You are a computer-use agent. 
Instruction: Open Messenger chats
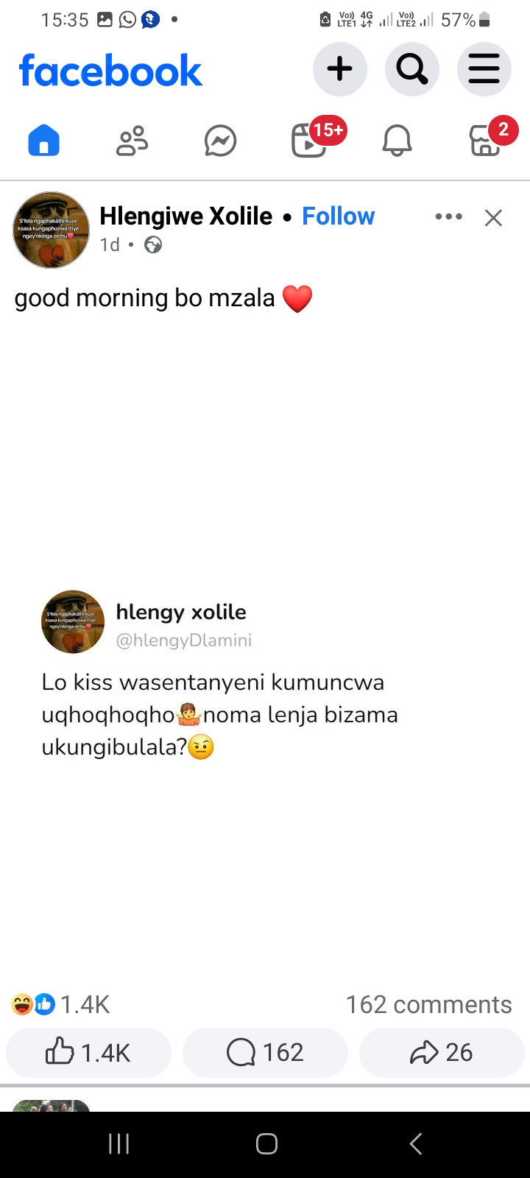220,141
